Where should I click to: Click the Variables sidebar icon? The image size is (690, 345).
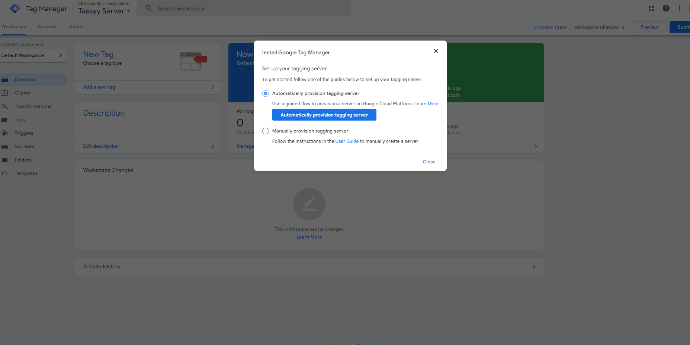(x=4, y=147)
